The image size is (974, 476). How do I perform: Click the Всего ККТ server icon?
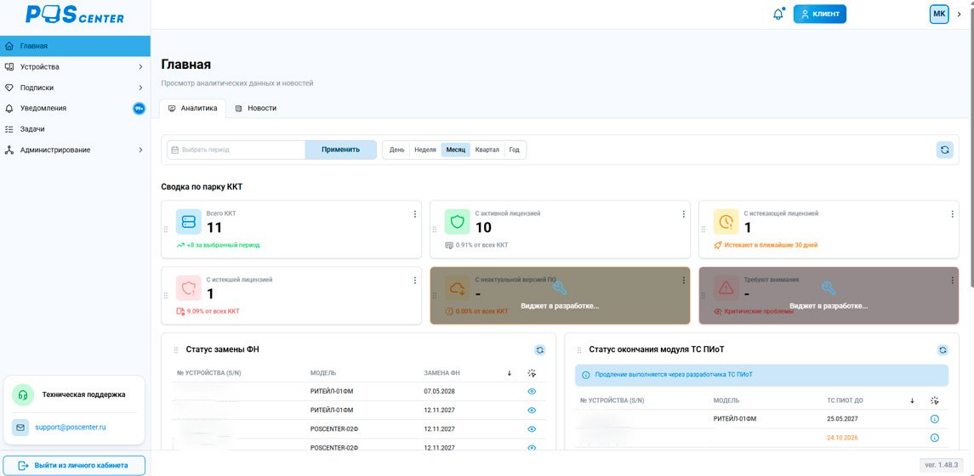[189, 222]
